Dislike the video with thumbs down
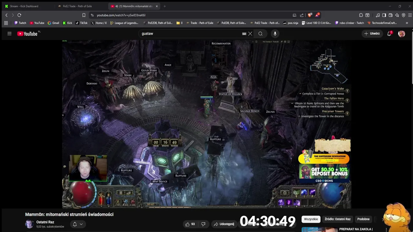413x232 pixels. coord(203,224)
